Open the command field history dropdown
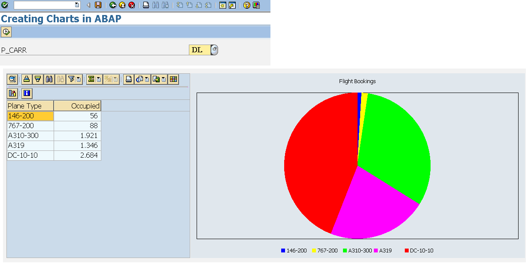528x264 pixels. coord(77,5)
